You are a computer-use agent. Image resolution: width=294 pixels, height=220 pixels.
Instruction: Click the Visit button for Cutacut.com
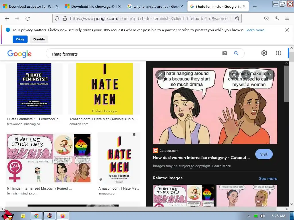point(264,154)
